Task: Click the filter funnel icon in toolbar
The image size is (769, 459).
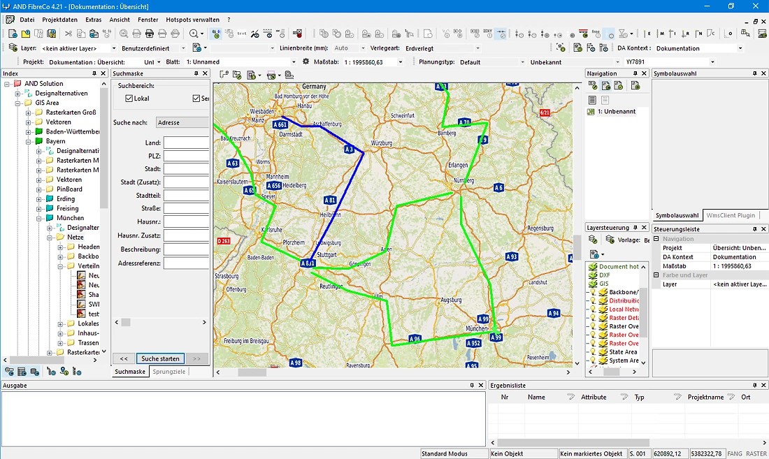Action: tap(623, 34)
